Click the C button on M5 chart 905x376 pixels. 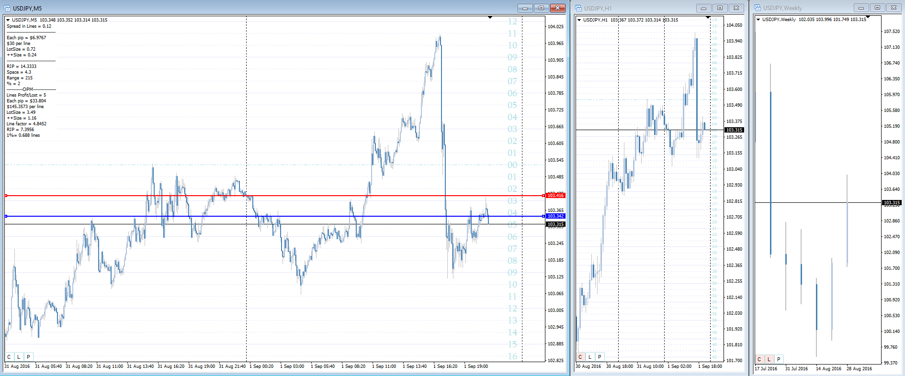pyautogui.click(x=9, y=357)
